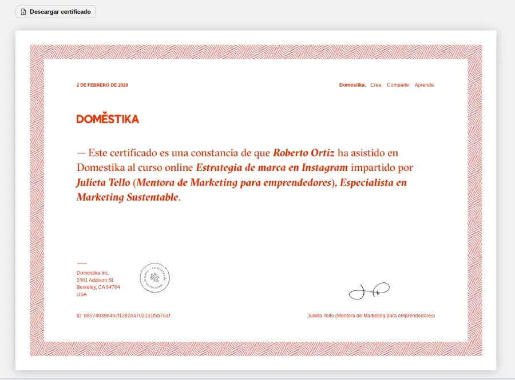Click course title Estrategia de marca en Instagram

[x=272, y=167]
